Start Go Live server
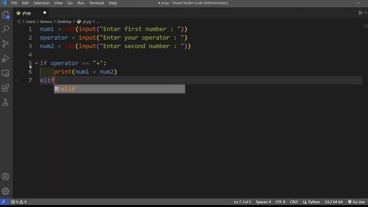368x207 pixels. point(356,202)
